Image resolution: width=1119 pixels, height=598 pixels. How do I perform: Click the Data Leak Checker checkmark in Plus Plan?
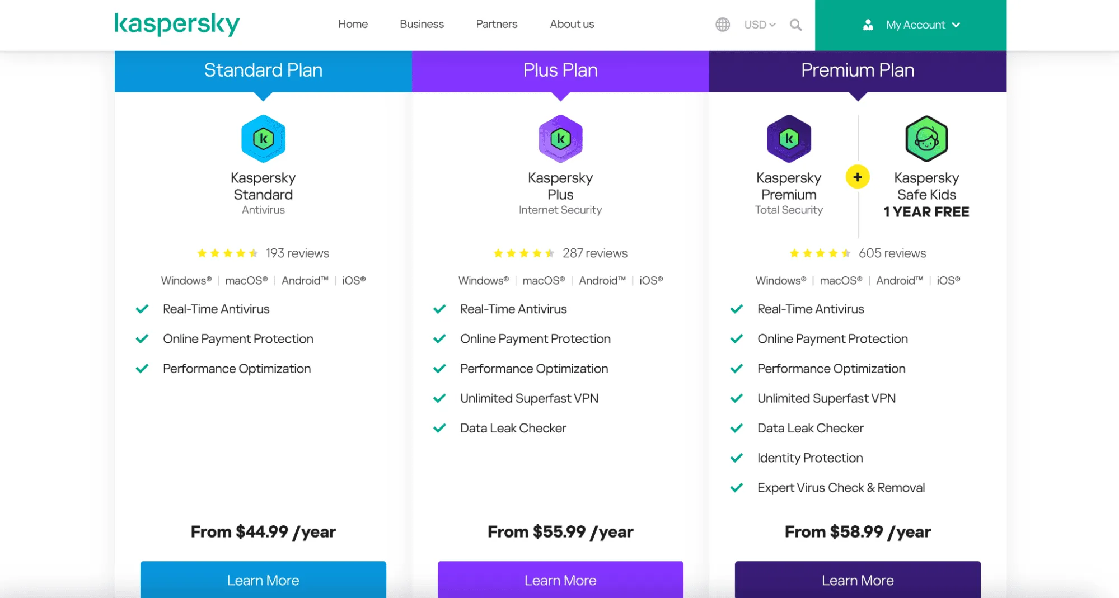(x=439, y=428)
